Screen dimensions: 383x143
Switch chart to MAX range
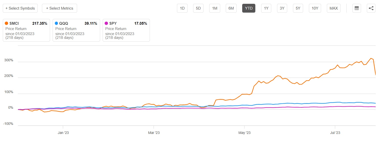coord(334,8)
